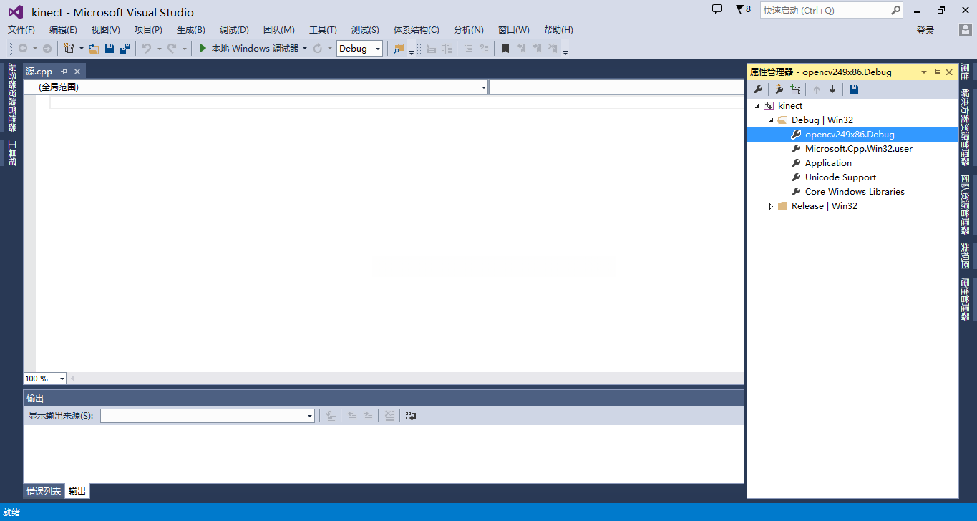The height and width of the screenshot is (521, 977).
Task: Click the add new property sheet wizard icon
Action: 779,89
